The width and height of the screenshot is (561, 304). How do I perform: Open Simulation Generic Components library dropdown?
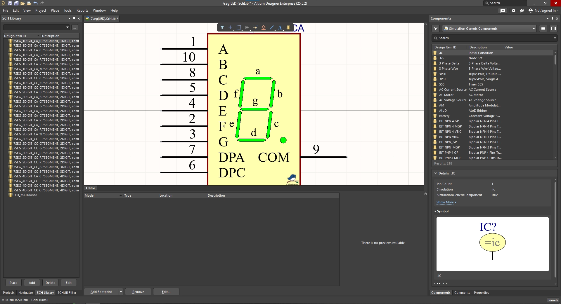(x=534, y=29)
